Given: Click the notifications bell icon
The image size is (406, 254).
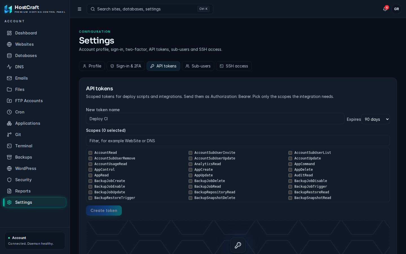Looking at the screenshot, I should tap(385, 9).
